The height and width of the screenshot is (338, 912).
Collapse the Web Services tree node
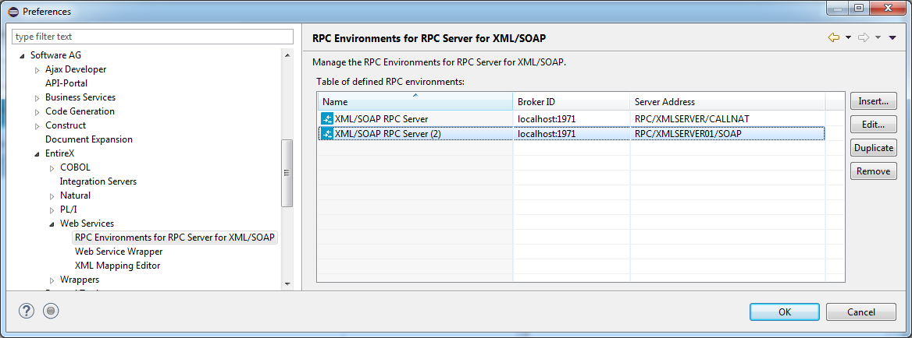pyautogui.click(x=52, y=224)
